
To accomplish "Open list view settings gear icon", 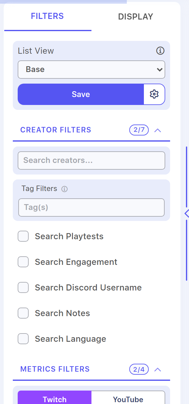I will (x=154, y=94).
